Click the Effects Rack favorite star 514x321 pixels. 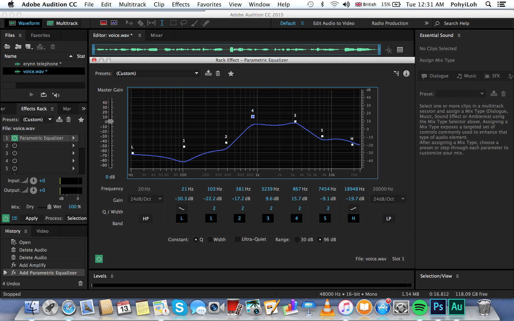[81, 119]
